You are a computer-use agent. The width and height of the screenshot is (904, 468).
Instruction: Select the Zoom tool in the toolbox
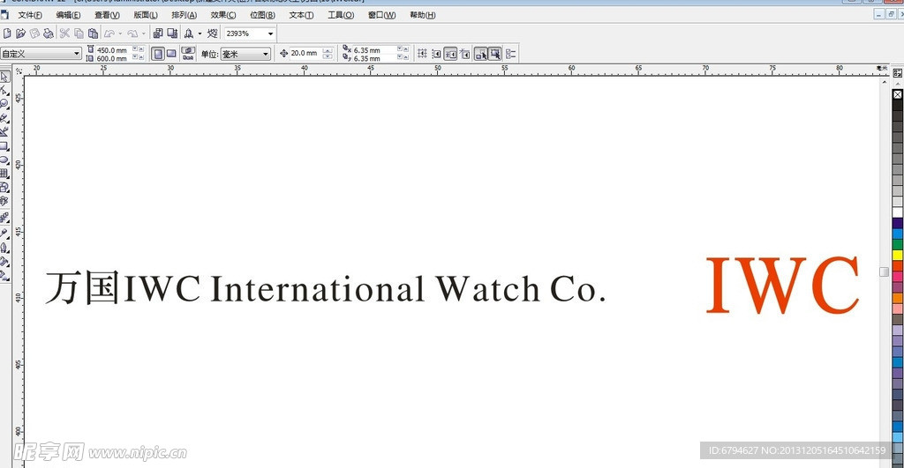4,103
